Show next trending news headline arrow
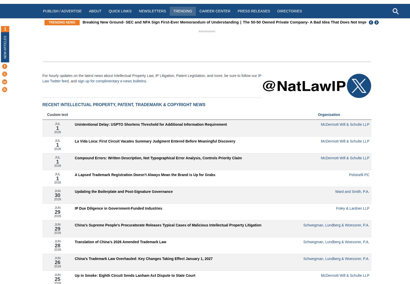The width and height of the screenshot is (410, 284). tap(377, 22)
